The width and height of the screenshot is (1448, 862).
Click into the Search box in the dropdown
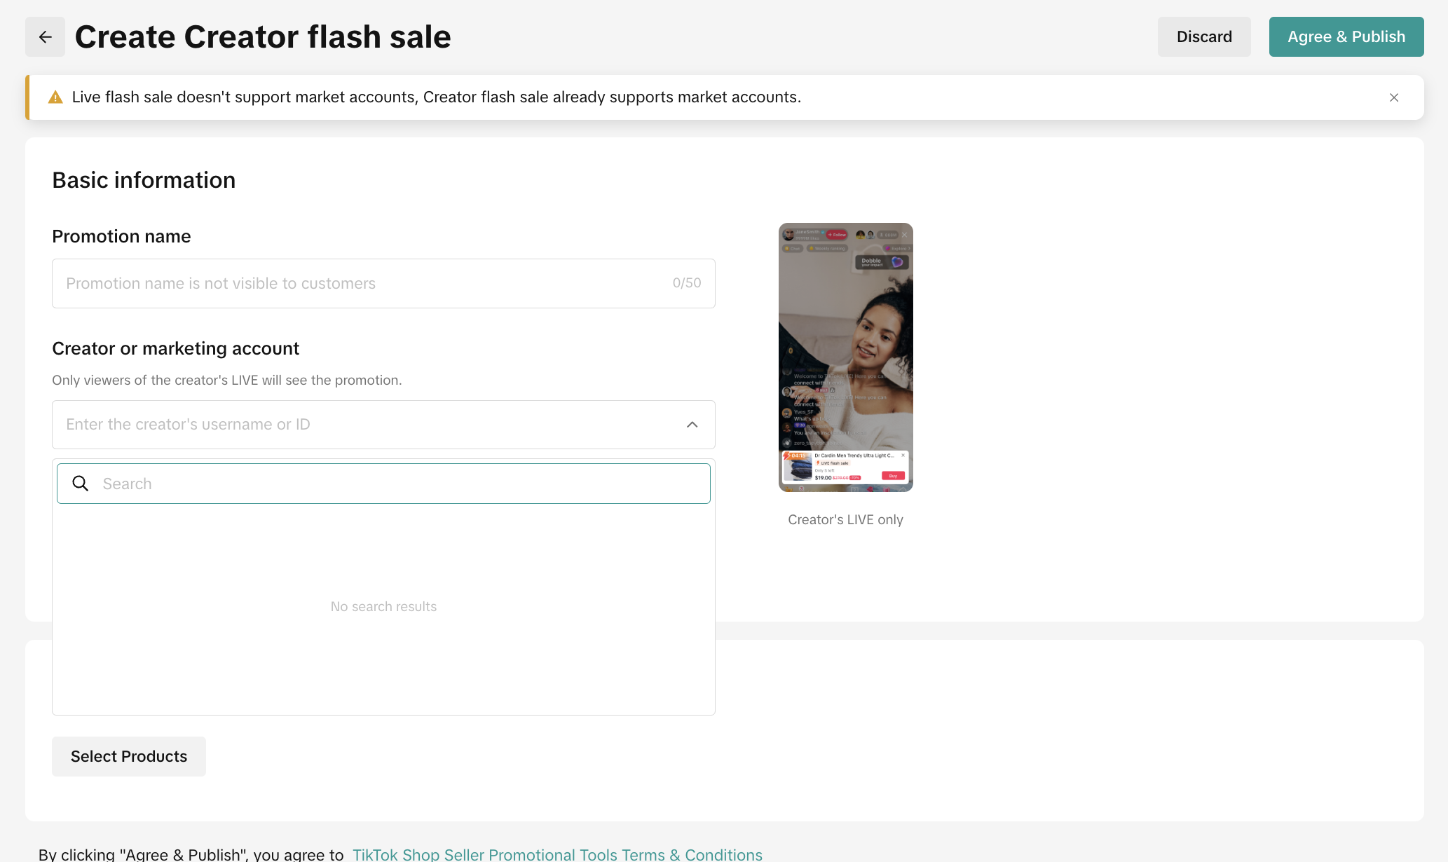399,484
